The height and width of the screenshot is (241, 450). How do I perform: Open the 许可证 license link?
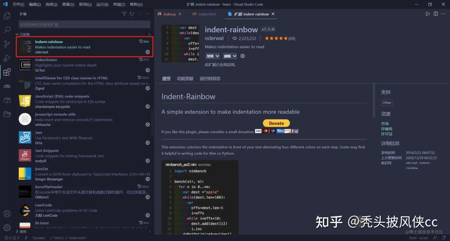[x=387, y=134]
